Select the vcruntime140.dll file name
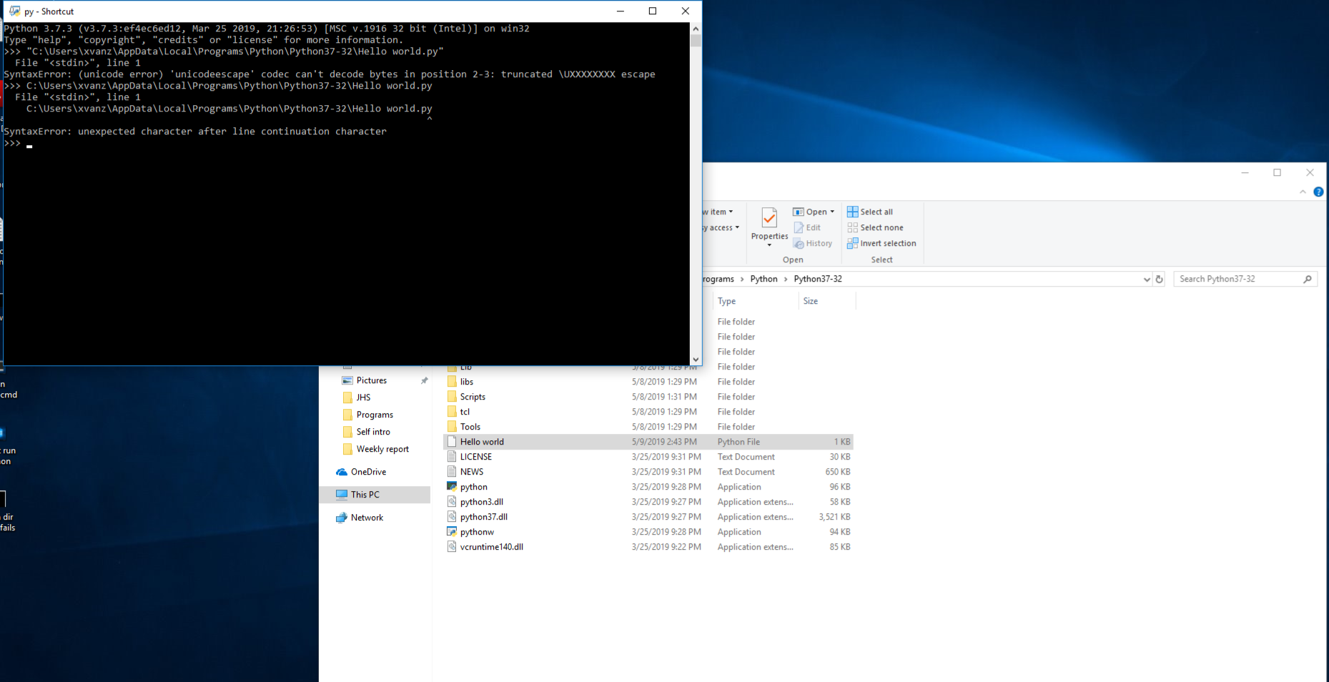 click(492, 547)
